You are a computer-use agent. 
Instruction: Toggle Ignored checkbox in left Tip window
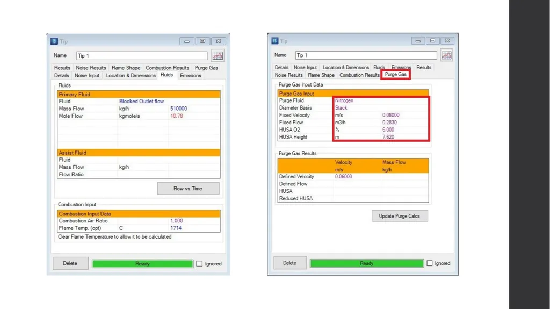click(199, 264)
